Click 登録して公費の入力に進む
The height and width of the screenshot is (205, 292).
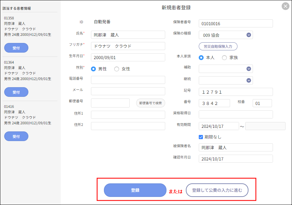pyautogui.click(x=217, y=190)
